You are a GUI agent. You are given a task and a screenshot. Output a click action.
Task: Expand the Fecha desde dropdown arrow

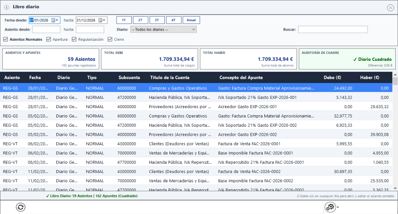coord(57,20)
